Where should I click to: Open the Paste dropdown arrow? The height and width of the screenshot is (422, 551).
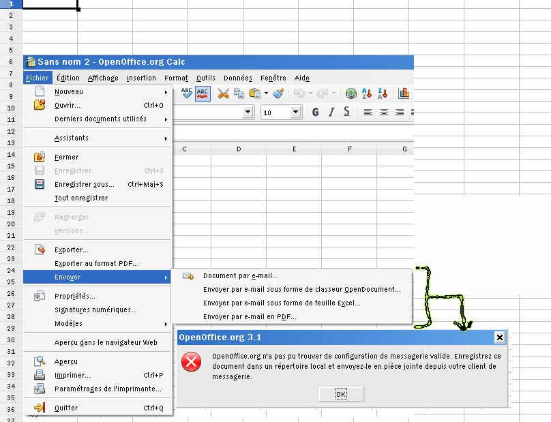pyautogui.click(x=266, y=93)
